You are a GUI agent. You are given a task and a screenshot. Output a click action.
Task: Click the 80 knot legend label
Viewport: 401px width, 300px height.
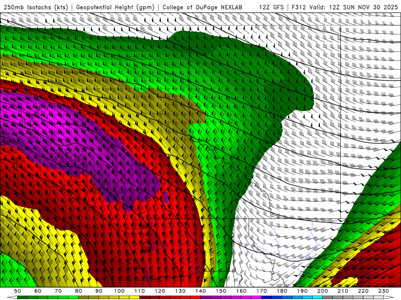point(79,291)
